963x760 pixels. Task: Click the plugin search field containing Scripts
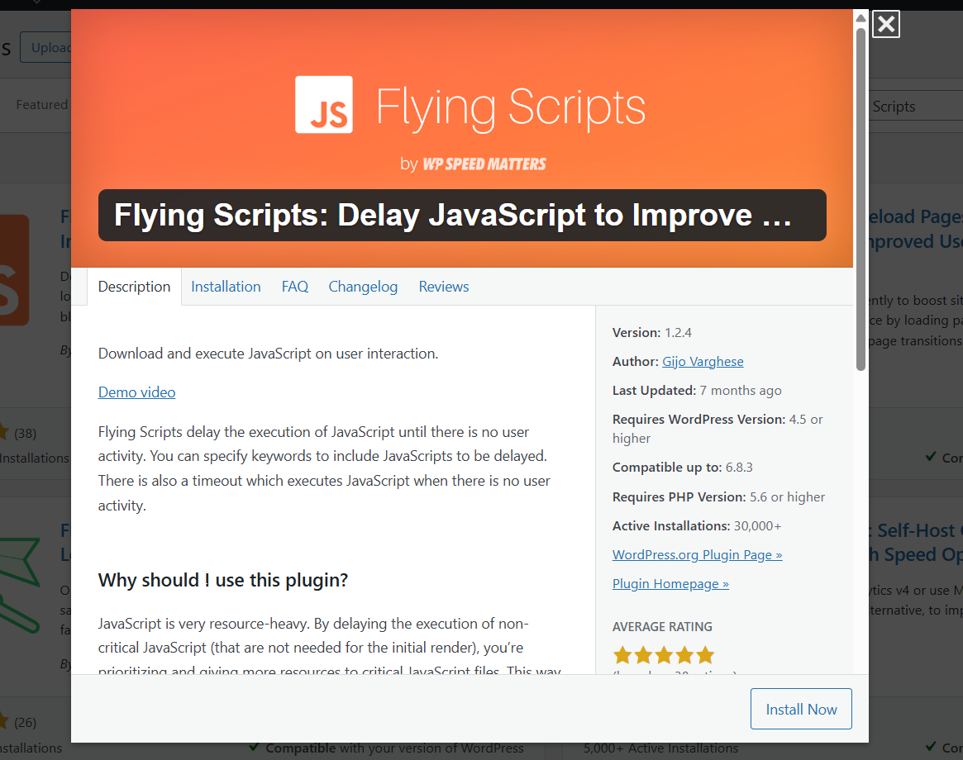point(913,107)
